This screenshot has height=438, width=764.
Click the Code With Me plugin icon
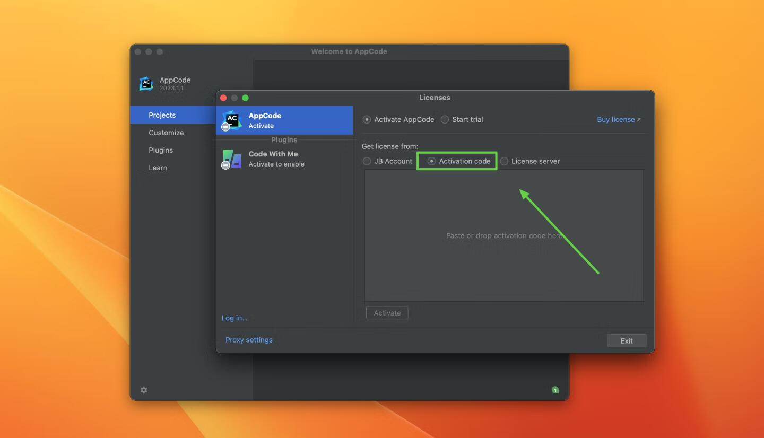coord(231,159)
